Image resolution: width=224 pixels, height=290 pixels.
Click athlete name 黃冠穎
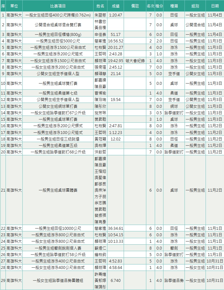click(x=100, y=139)
